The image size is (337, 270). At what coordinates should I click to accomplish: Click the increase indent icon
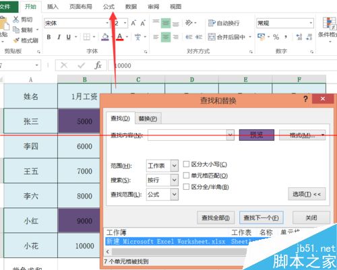coord(199,37)
